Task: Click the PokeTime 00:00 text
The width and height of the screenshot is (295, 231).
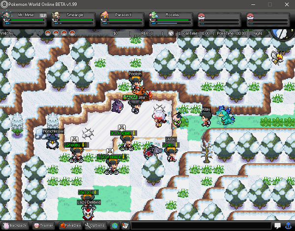Action: [x=232, y=33]
